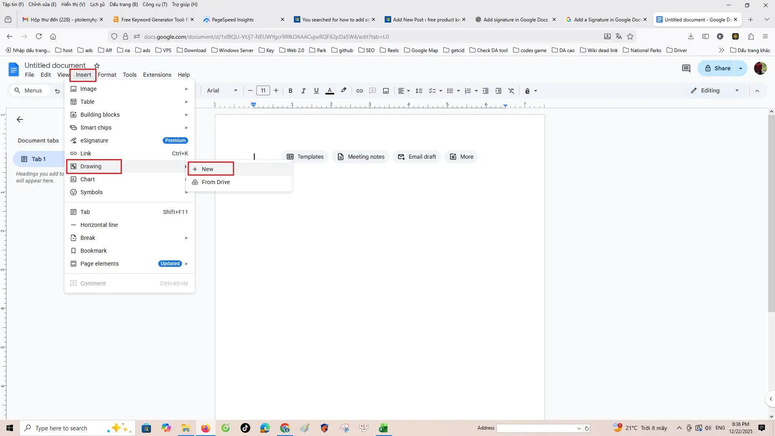Viewport: 775px width, 436px height.
Task: Open the Share options dropdown arrow
Action: click(741, 68)
